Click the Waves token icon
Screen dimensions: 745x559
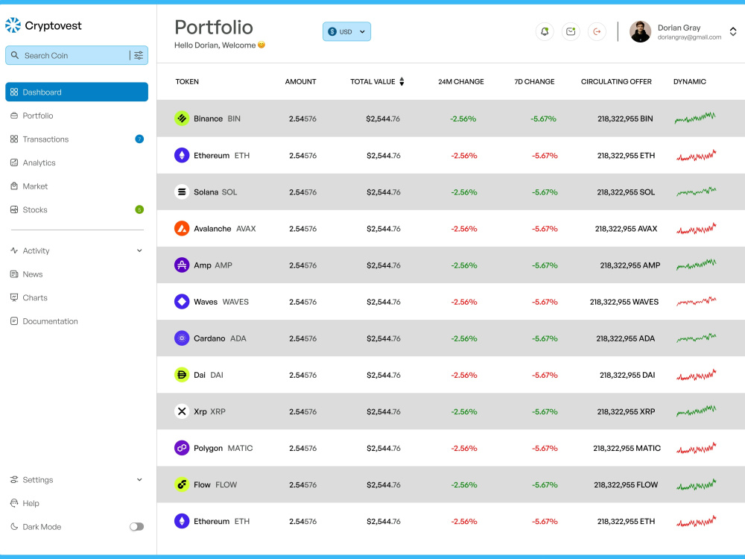(182, 302)
